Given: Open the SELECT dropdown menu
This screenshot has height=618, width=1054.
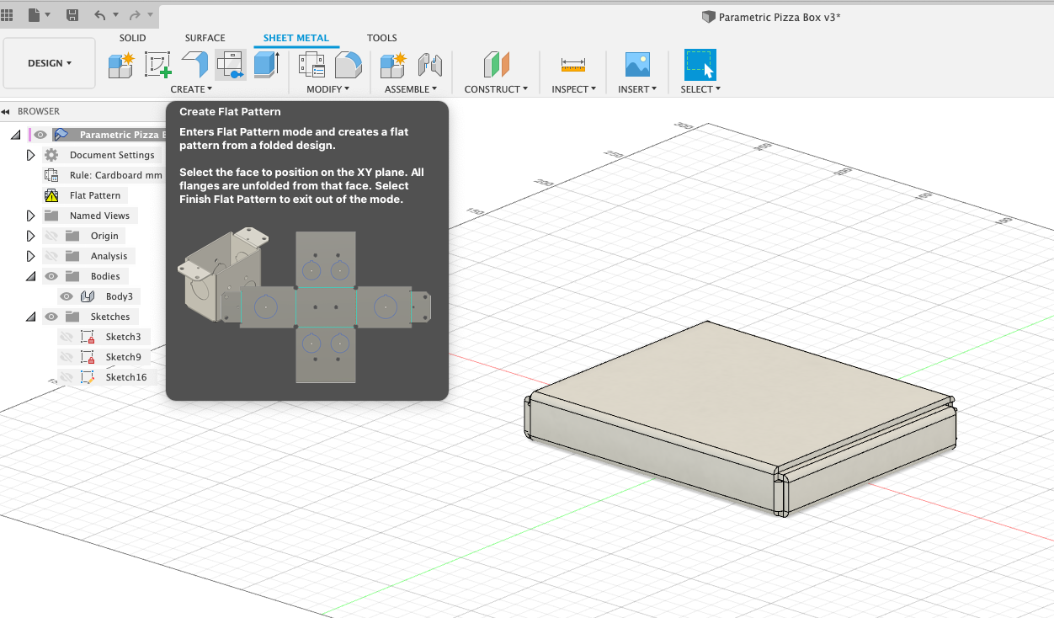Looking at the screenshot, I should (700, 89).
